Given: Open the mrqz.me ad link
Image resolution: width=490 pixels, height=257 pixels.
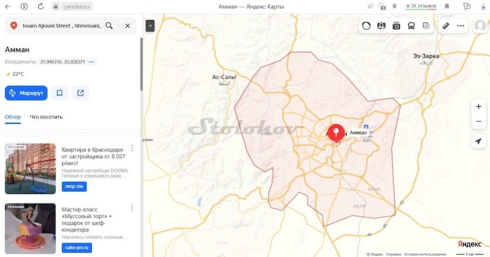Looking at the screenshot, I should [x=74, y=187].
